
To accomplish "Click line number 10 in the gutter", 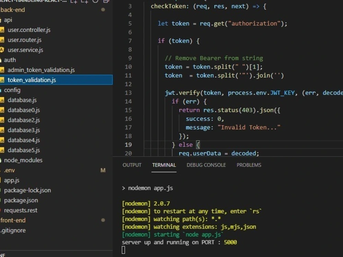I will point(128,67).
